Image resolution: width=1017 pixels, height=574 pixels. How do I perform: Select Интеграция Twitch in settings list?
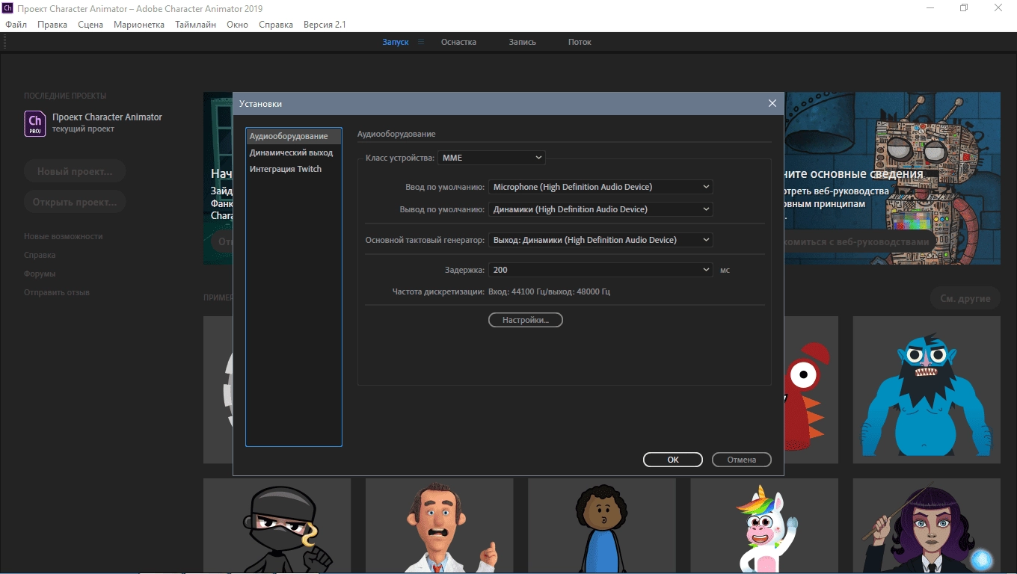[294, 169]
